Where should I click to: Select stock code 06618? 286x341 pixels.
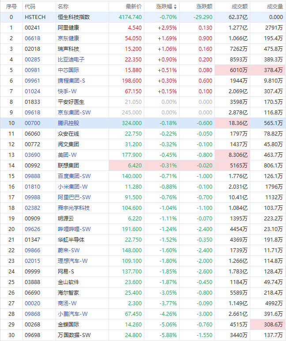32,38
